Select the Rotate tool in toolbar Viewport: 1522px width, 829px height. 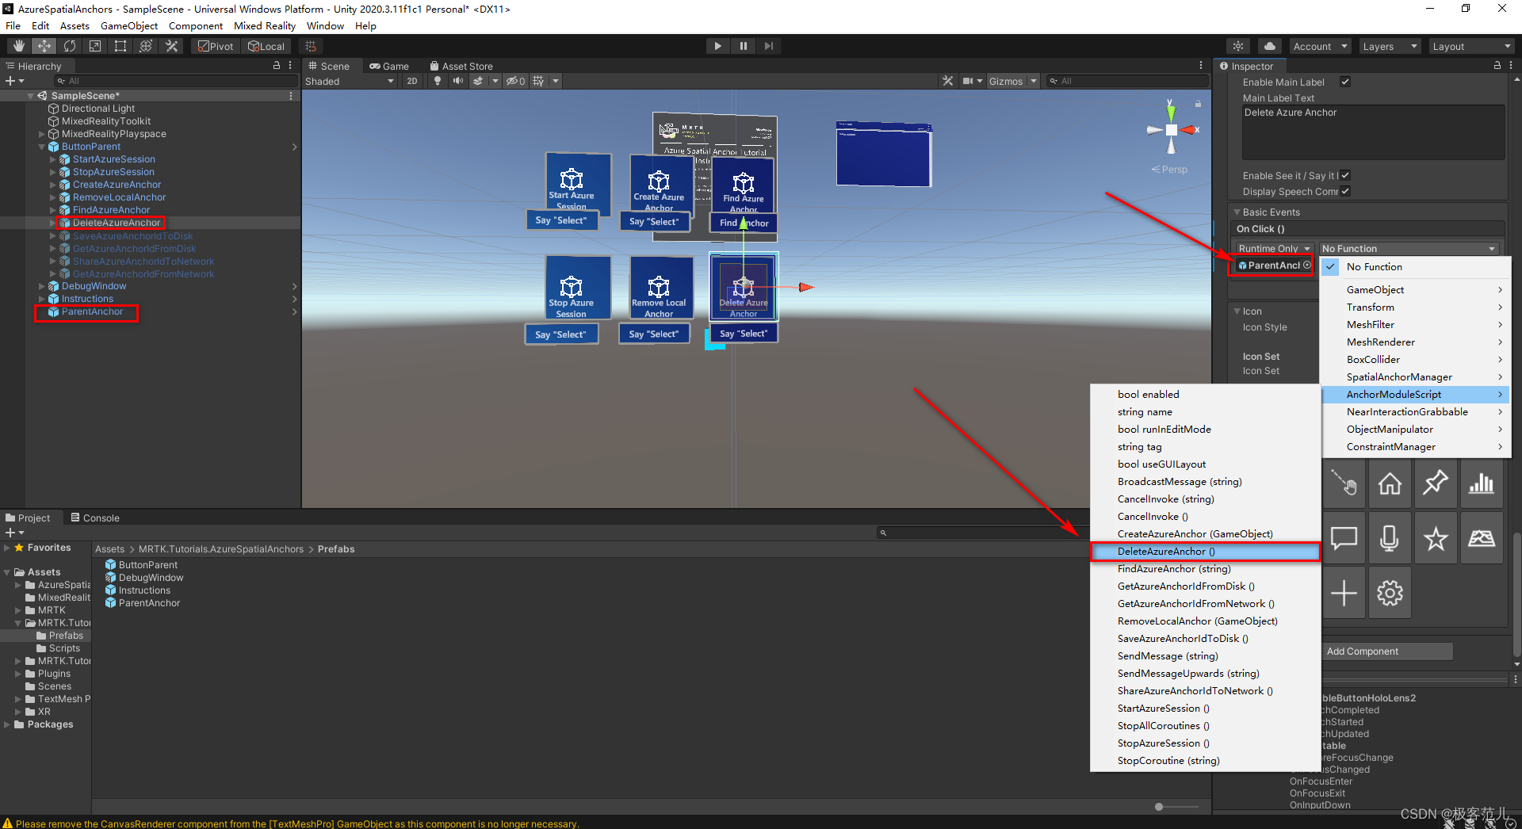point(70,46)
